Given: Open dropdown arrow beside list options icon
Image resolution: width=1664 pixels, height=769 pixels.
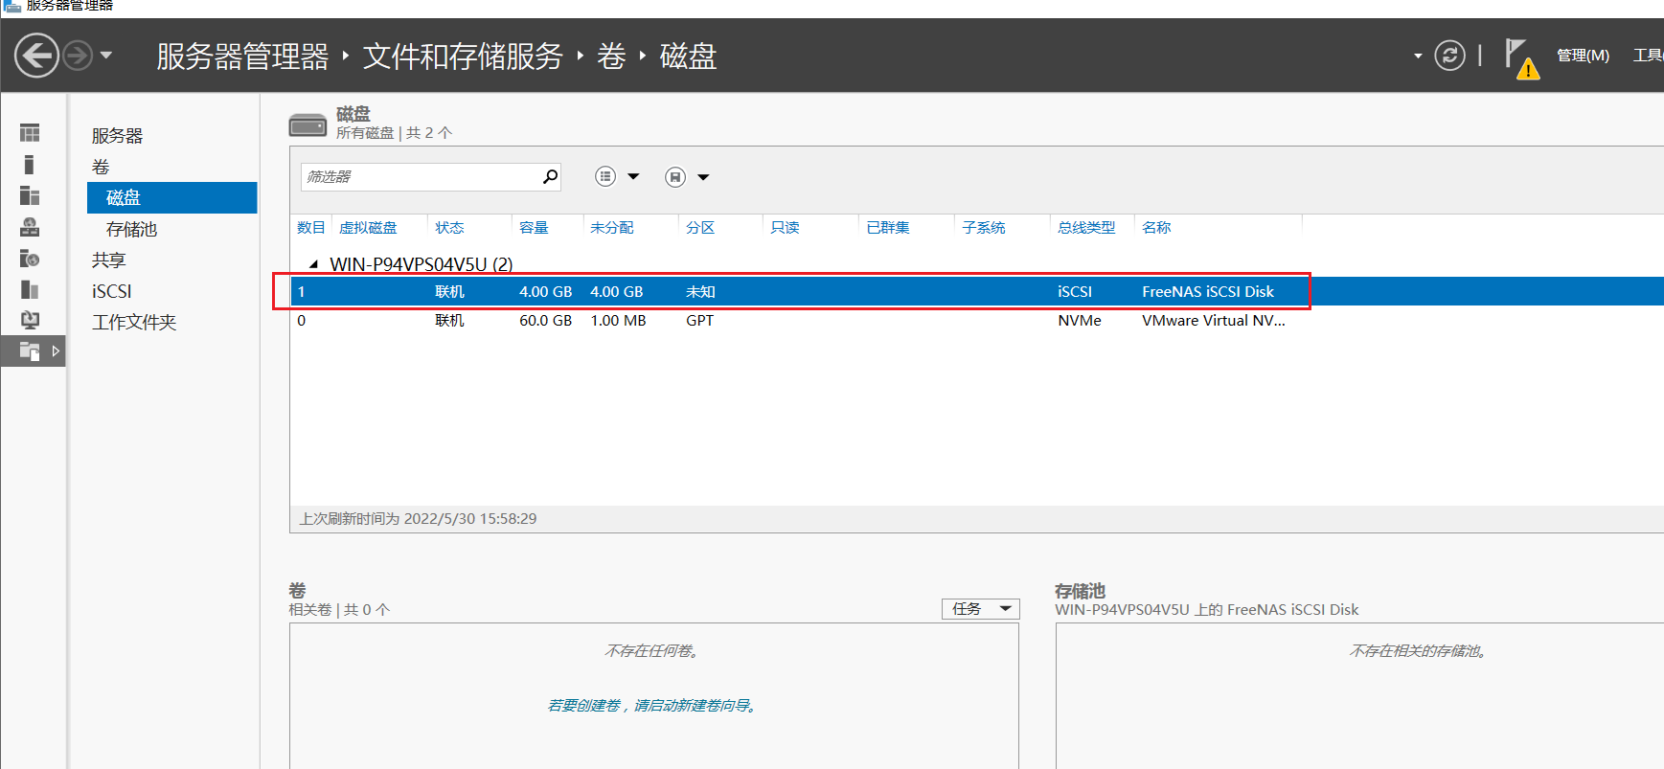Looking at the screenshot, I should (x=633, y=176).
